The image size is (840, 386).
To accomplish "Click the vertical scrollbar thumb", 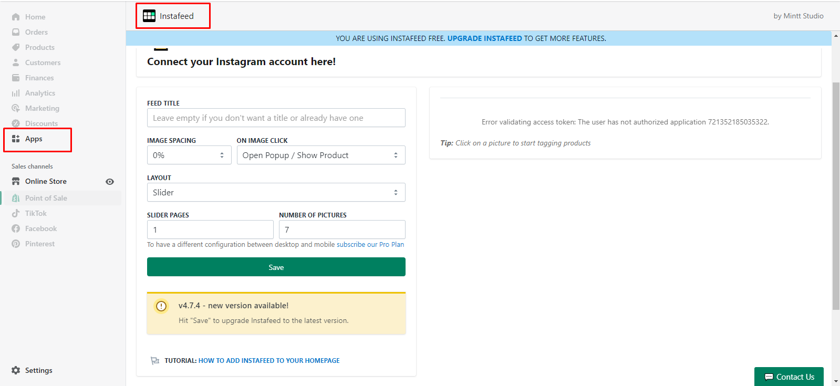I will click(x=836, y=196).
